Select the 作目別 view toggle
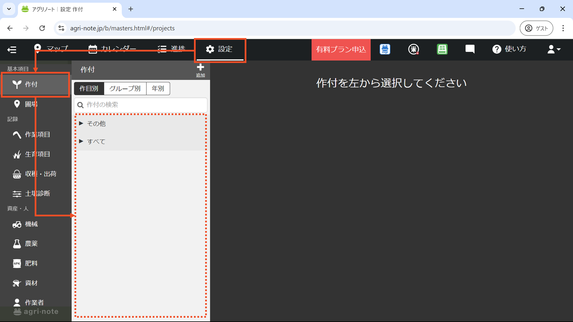 pos(89,88)
